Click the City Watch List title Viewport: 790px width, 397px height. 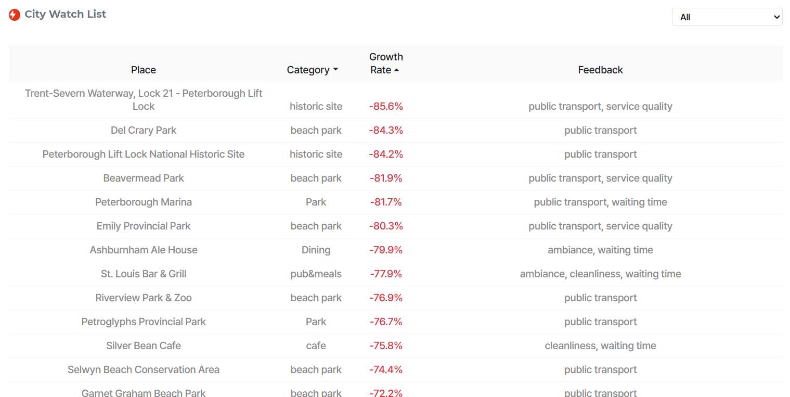point(65,15)
